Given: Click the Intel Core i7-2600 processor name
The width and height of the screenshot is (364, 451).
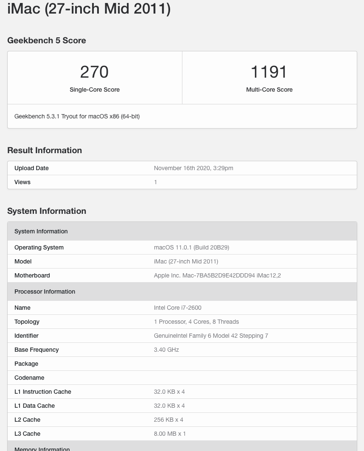Looking at the screenshot, I should point(177,308).
